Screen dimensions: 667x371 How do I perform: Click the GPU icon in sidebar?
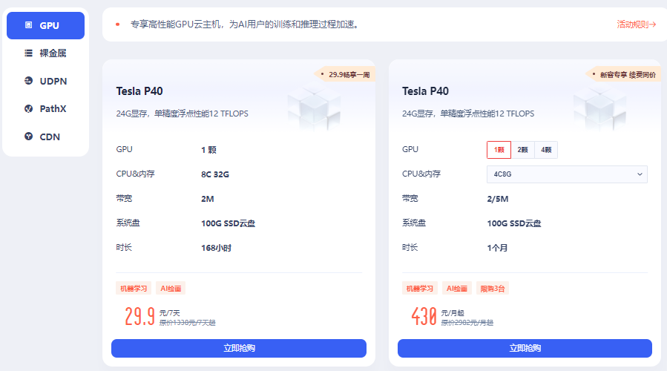click(x=28, y=25)
